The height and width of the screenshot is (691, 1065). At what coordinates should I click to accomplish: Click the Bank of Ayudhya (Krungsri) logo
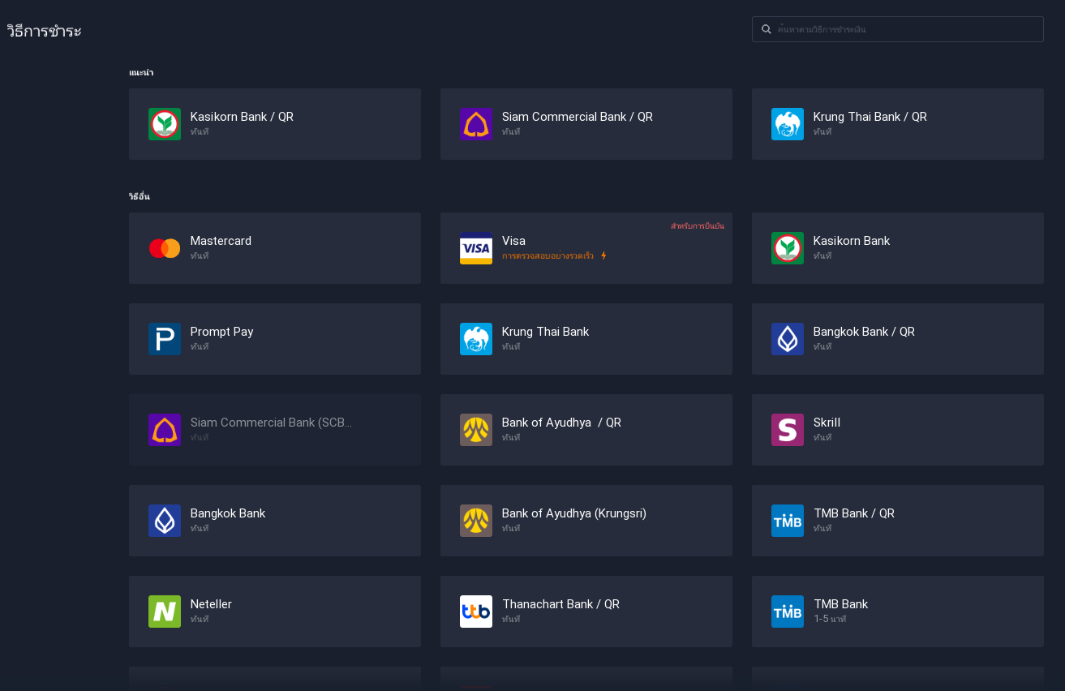pos(476,521)
